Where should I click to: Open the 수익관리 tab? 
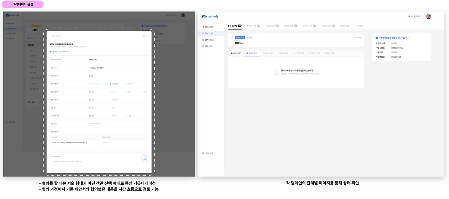(360, 26)
